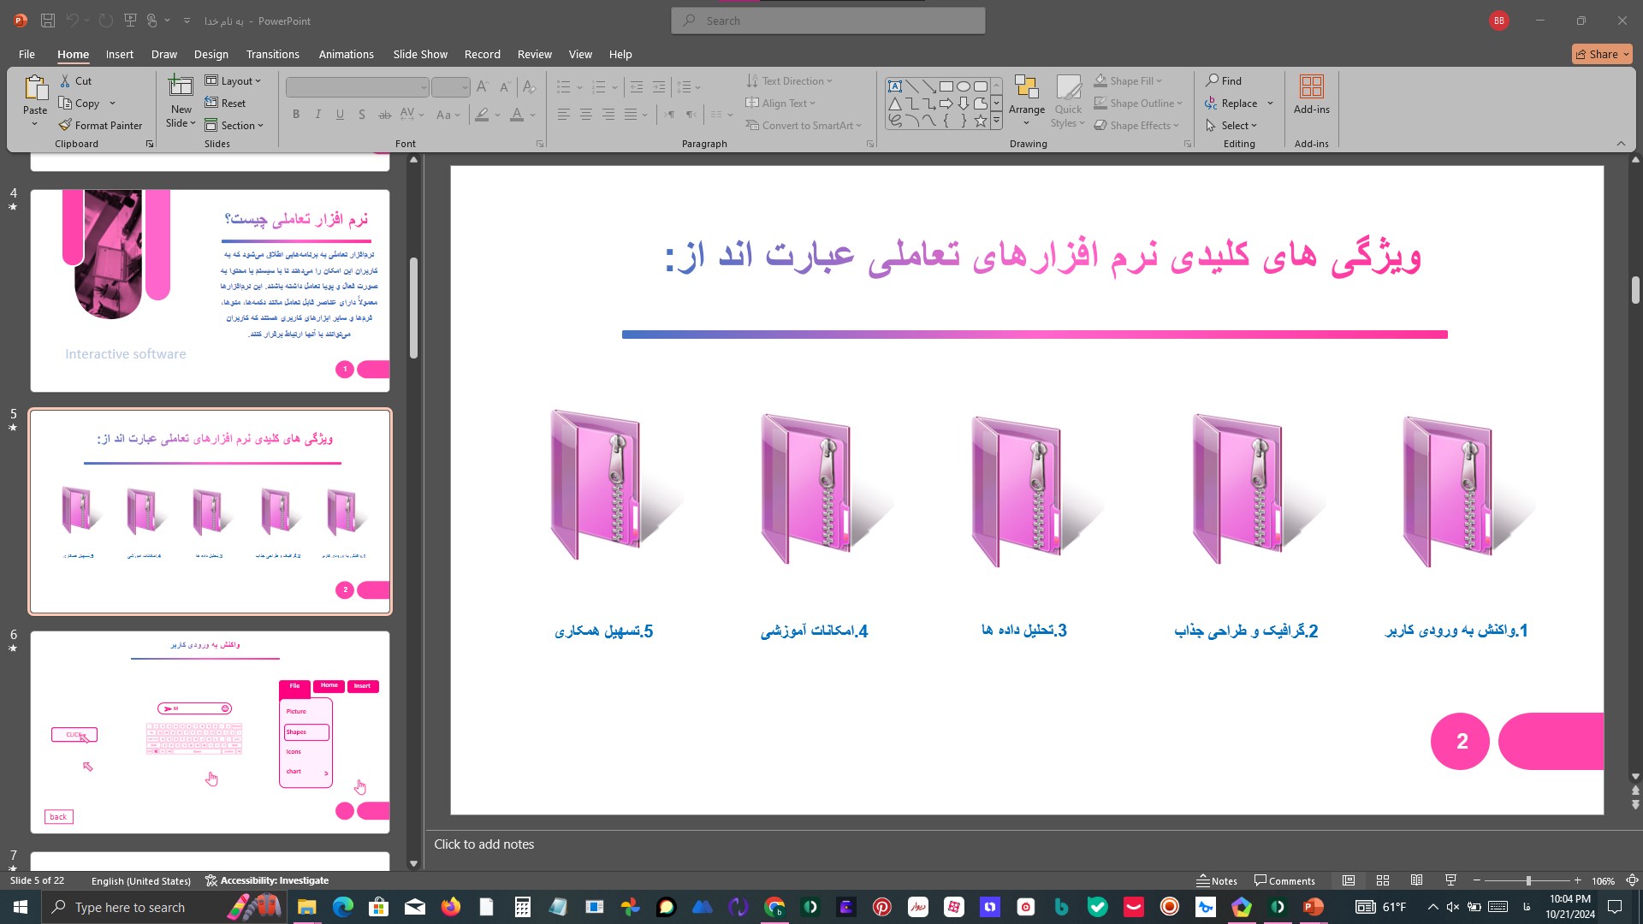Increase font size with the large A icon
The width and height of the screenshot is (1643, 924).
[x=482, y=87]
